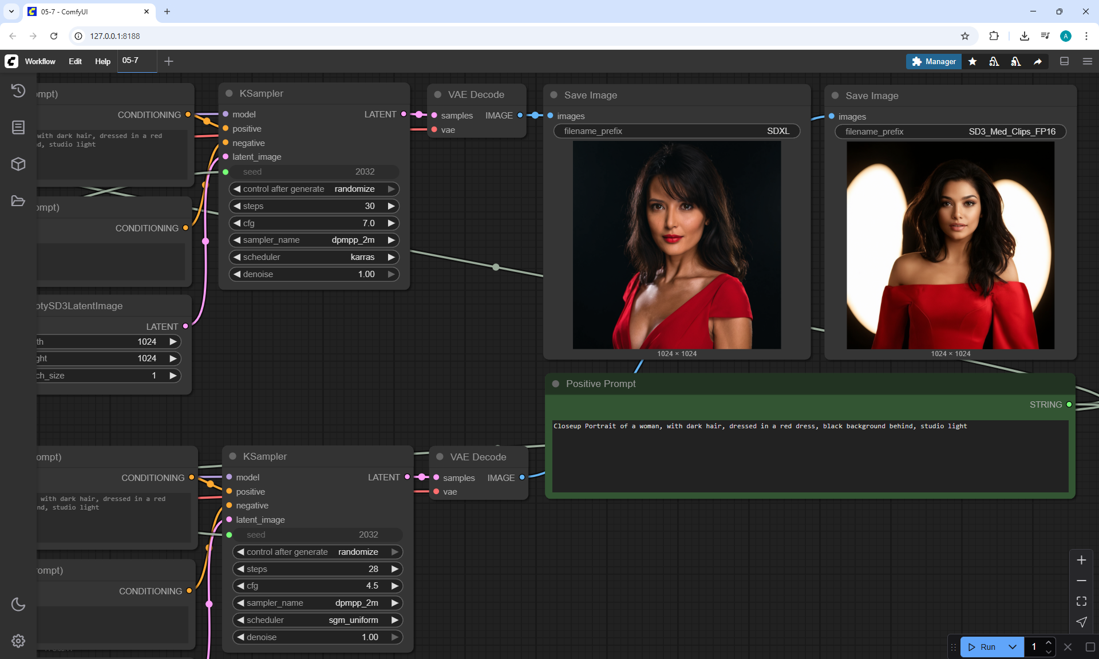
Task: Open the Workflow menu
Action: pyautogui.click(x=40, y=61)
